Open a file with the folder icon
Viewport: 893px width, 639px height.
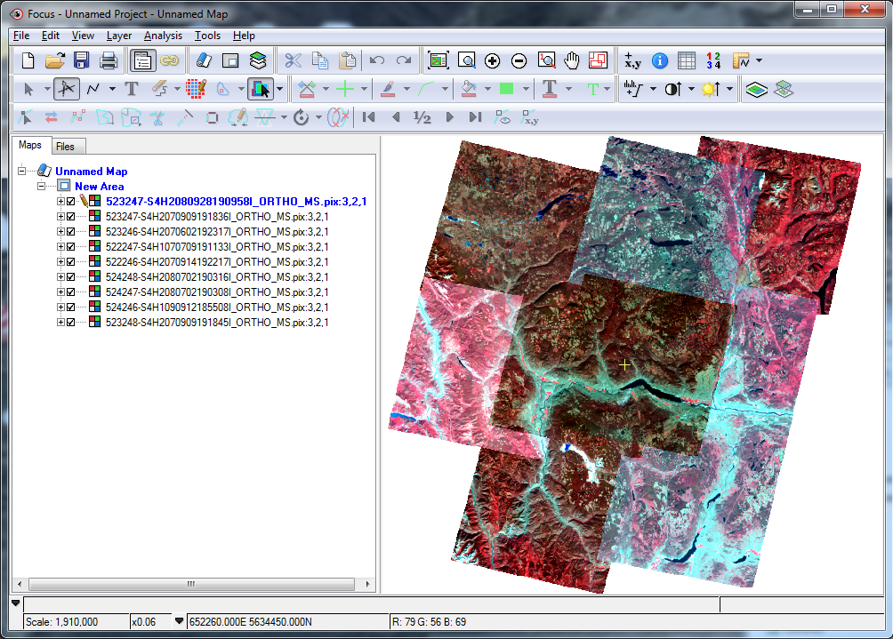(x=54, y=60)
